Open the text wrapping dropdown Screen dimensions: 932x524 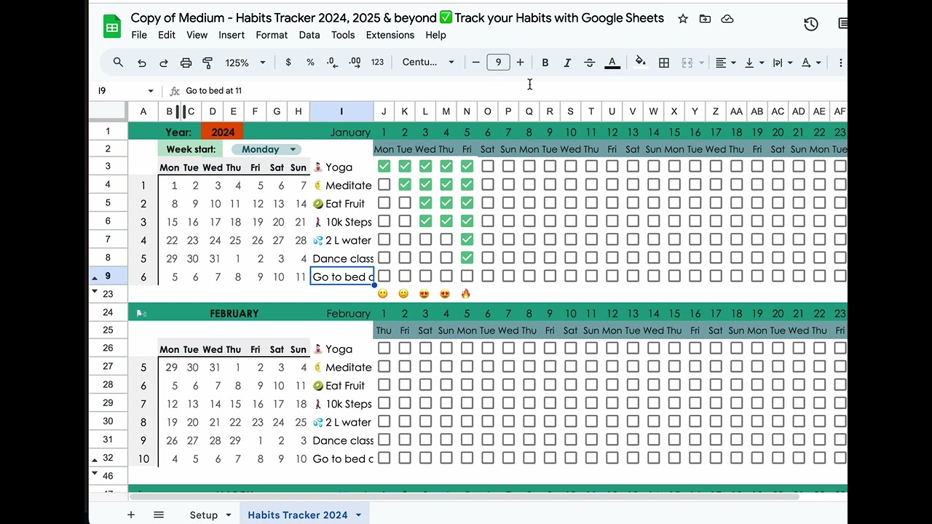(782, 63)
